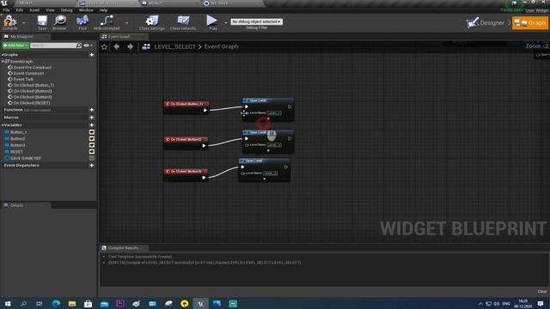This screenshot has width=550, height=309.
Task: Toggle visibility eye for SAVE GAME REF variable
Action: point(92,158)
